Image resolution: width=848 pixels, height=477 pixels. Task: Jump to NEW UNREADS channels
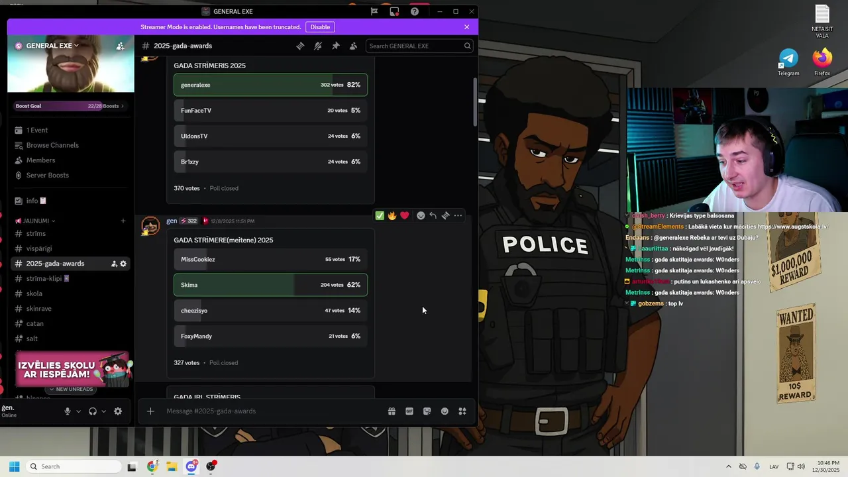point(71,389)
